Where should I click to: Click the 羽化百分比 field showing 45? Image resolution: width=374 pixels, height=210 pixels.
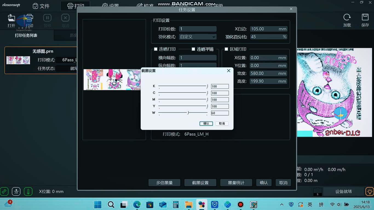269,37
